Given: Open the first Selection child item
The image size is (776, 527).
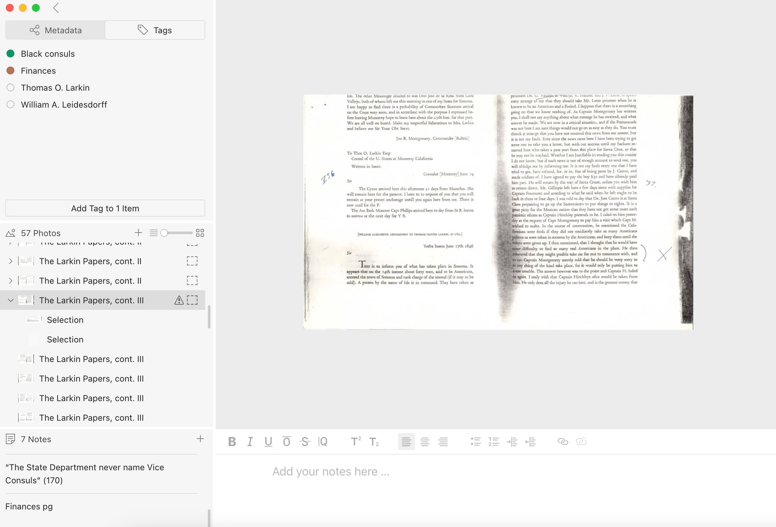Looking at the screenshot, I should (65, 320).
